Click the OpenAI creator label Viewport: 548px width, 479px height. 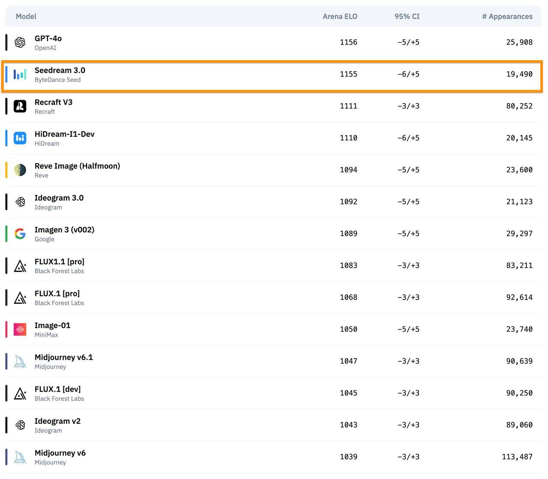[x=45, y=48]
